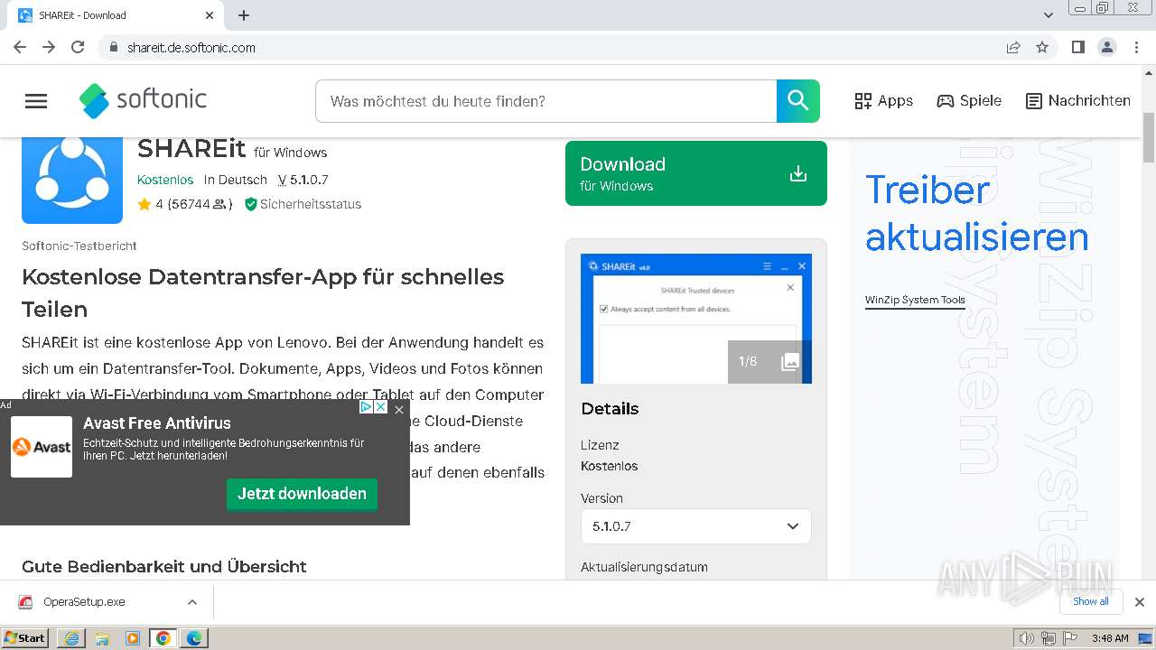This screenshot has width=1156, height=650.
Task: Open the Apps section
Action: tap(883, 101)
